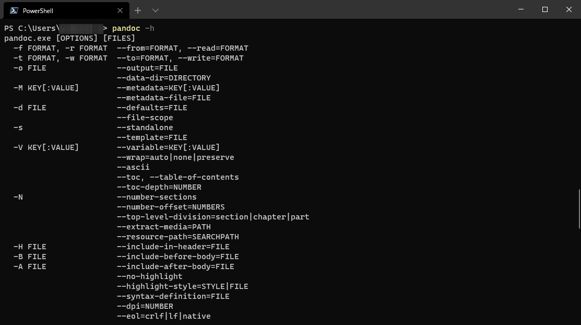Click the --top-level-division option text
Viewport: 581px width, 325px height.
(213, 217)
